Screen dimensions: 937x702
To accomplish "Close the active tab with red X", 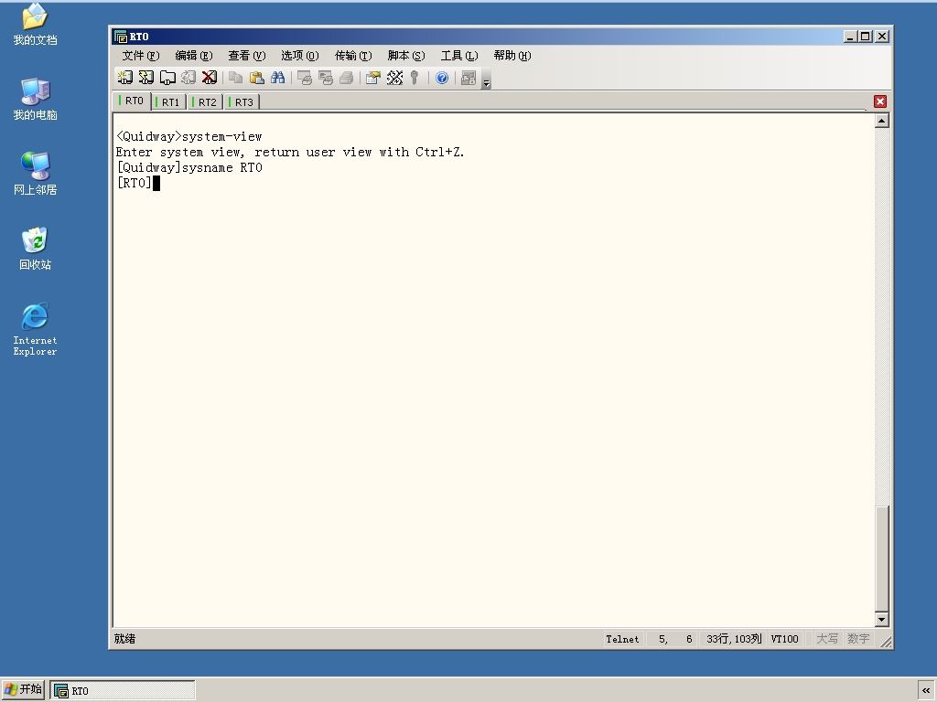I will pos(879,101).
